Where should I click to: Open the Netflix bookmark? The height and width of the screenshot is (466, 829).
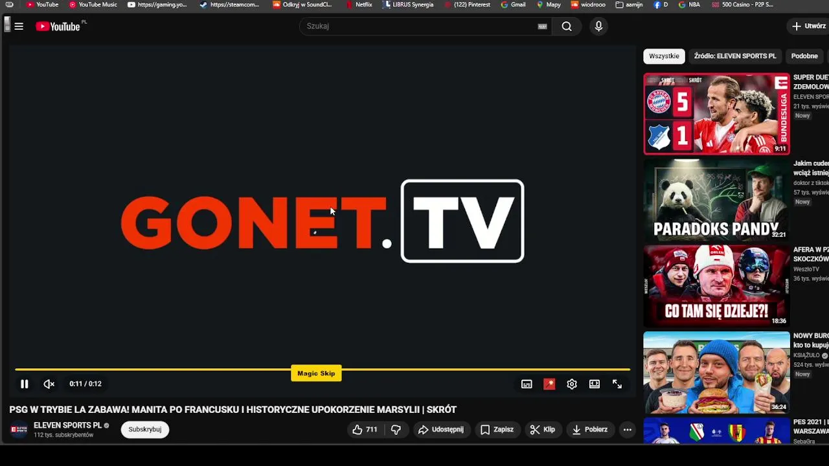(359, 5)
